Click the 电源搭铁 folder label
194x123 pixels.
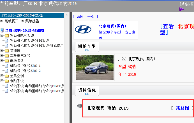[x=17, y=61]
